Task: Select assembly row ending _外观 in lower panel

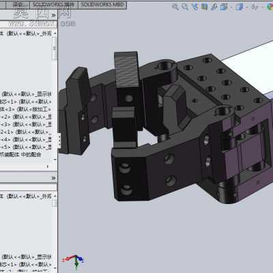Action: point(26,196)
